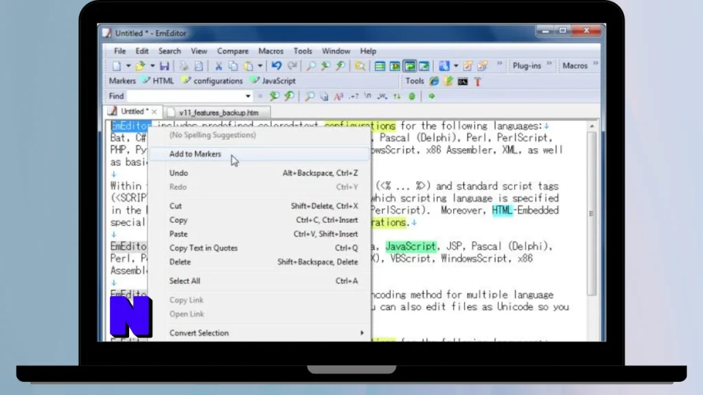Viewport: 703px width, 395px height.
Task: Click the Cut scissors icon
Action: point(218,66)
